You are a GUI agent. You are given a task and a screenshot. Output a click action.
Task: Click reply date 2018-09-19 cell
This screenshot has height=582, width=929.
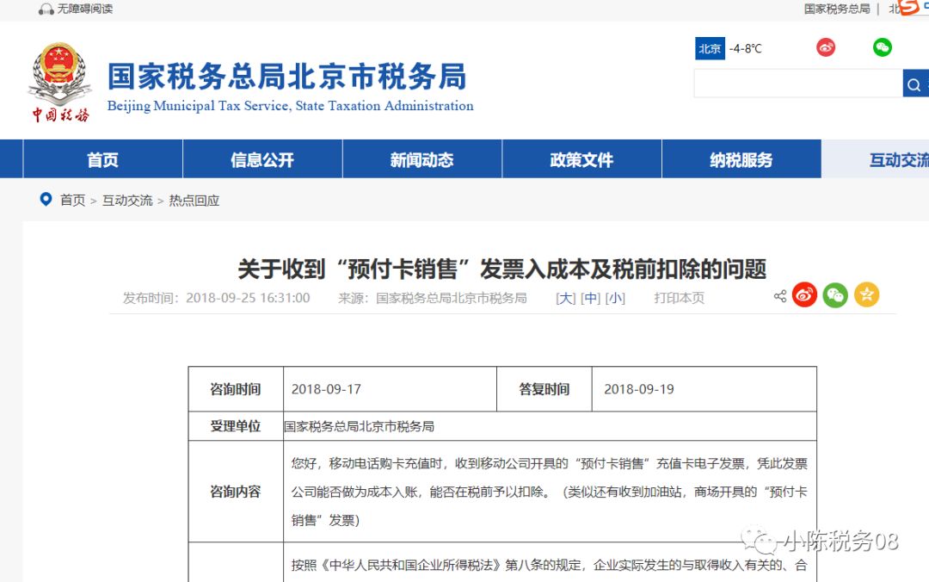[704, 389]
